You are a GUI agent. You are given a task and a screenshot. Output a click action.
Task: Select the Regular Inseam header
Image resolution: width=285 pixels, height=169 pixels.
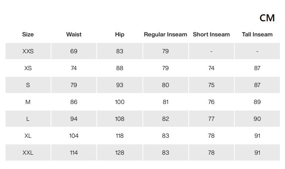(165, 35)
